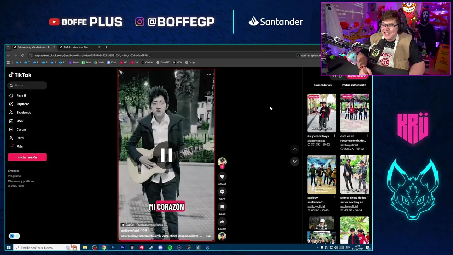Open comments via the speech bubble icon
The width and height of the screenshot is (453, 255).
tap(222, 192)
